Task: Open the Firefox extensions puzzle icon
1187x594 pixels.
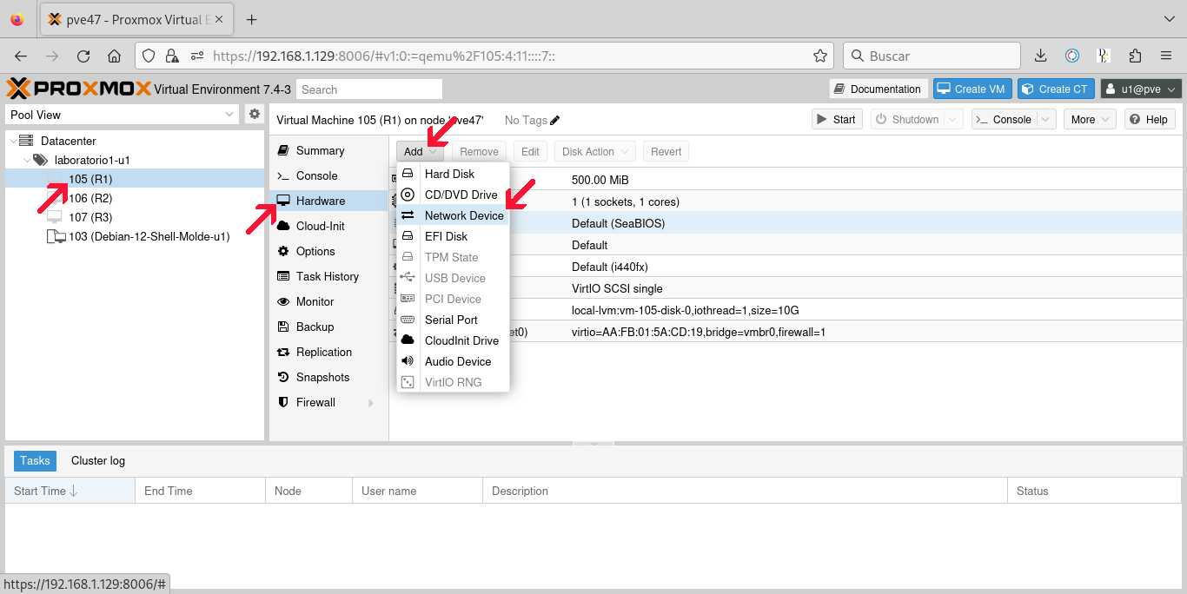Action: click(1135, 56)
